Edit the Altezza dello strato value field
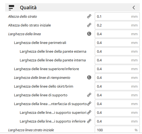 click(x=117, y=16)
